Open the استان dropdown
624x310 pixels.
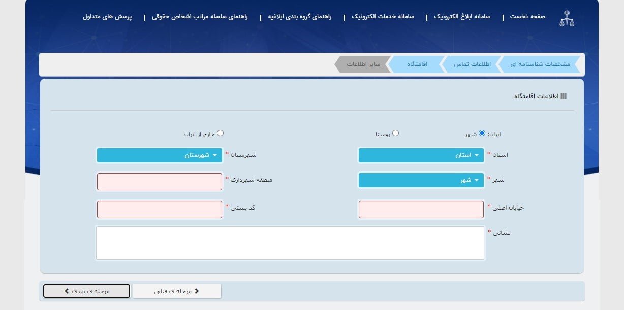(421, 155)
